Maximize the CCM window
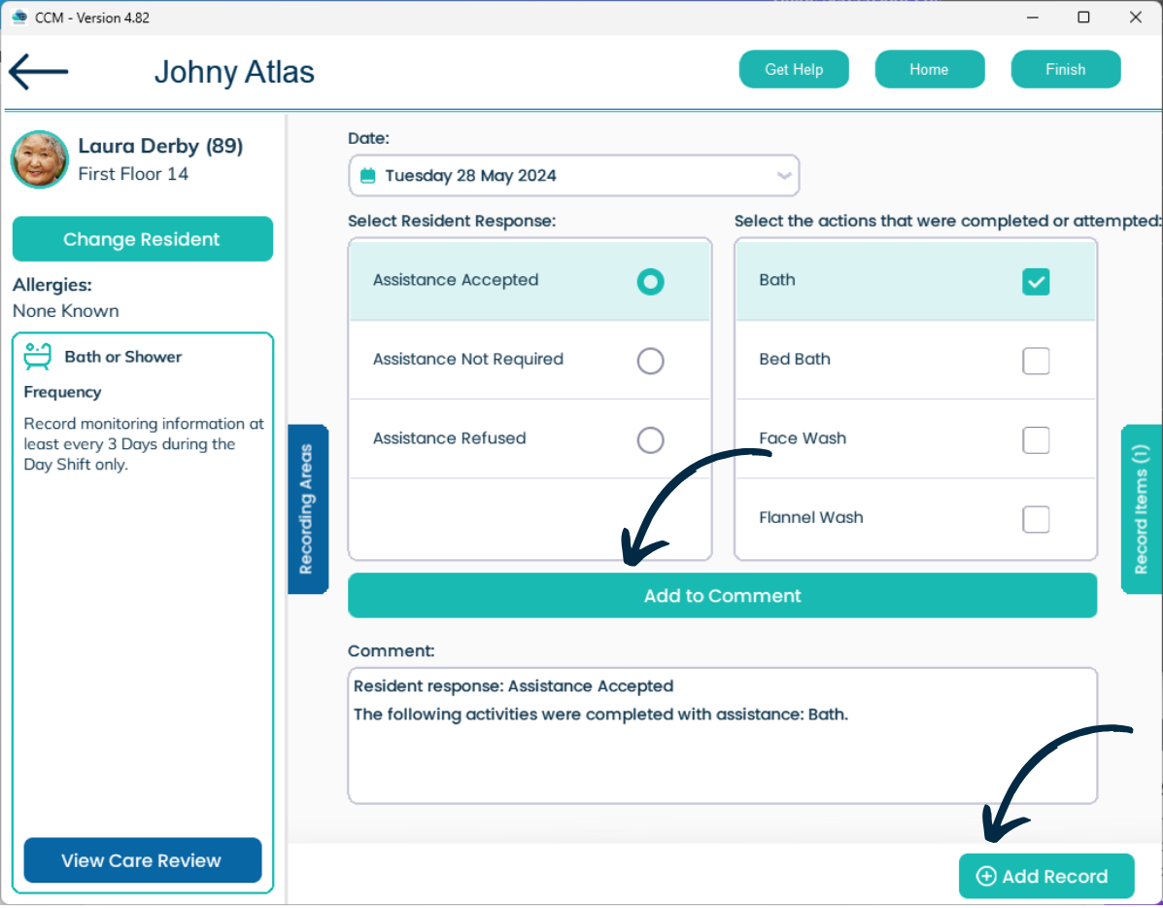 point(1083,17)
